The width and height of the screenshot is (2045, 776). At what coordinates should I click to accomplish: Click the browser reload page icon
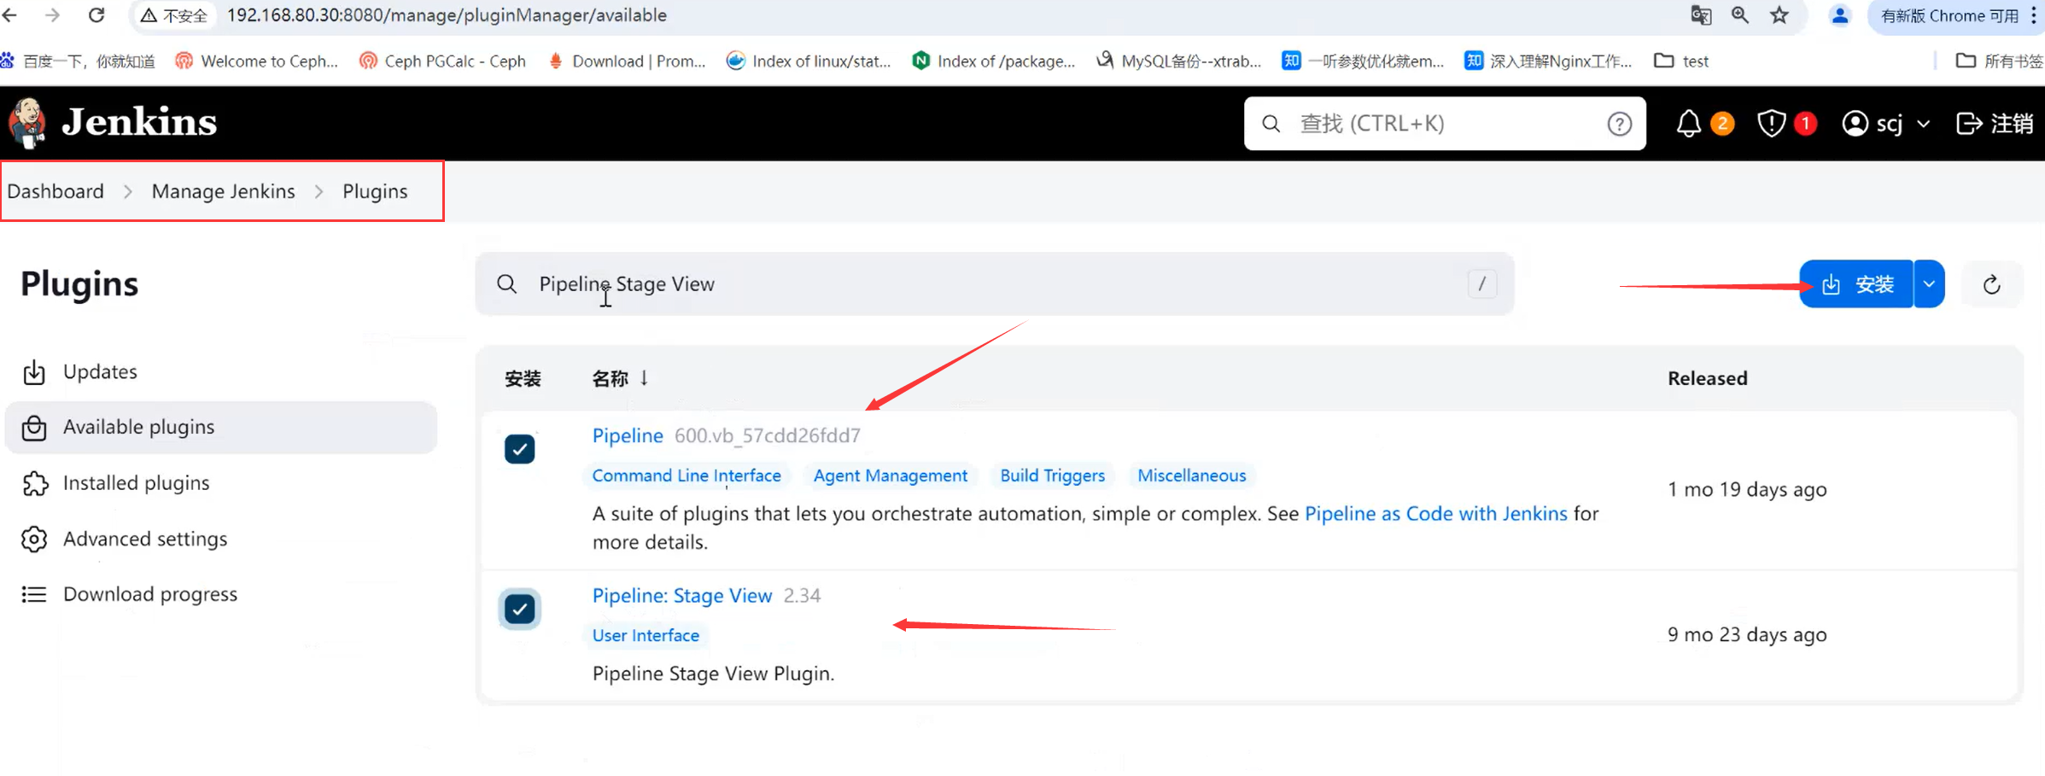pos(96,15)
